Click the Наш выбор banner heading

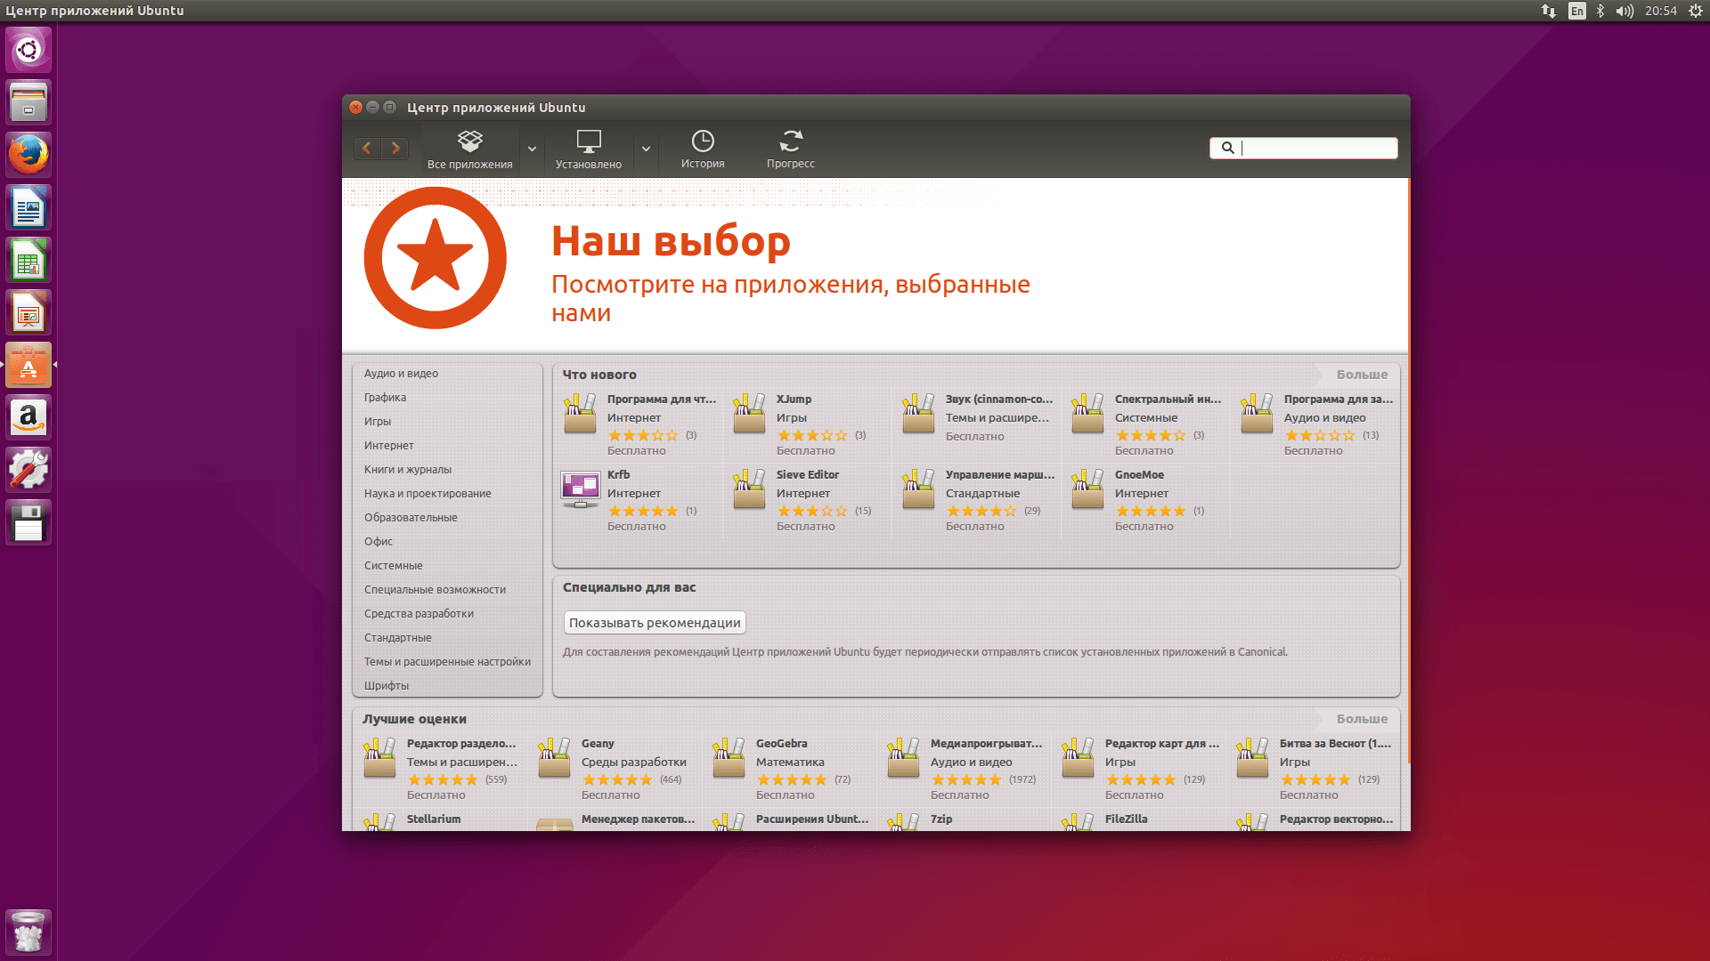pyautogui.click(x=671, y=241)
